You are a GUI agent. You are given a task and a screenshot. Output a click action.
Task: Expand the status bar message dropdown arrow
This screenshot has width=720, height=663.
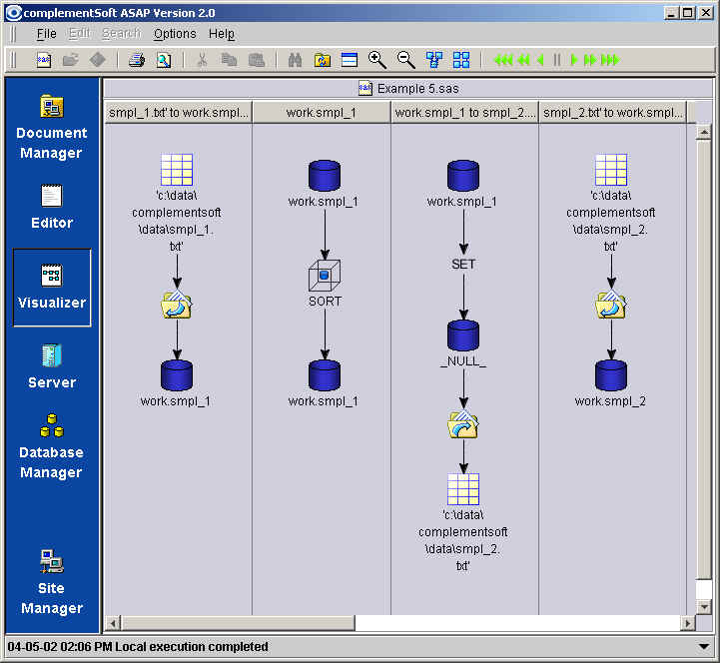(x=703, y=646)
